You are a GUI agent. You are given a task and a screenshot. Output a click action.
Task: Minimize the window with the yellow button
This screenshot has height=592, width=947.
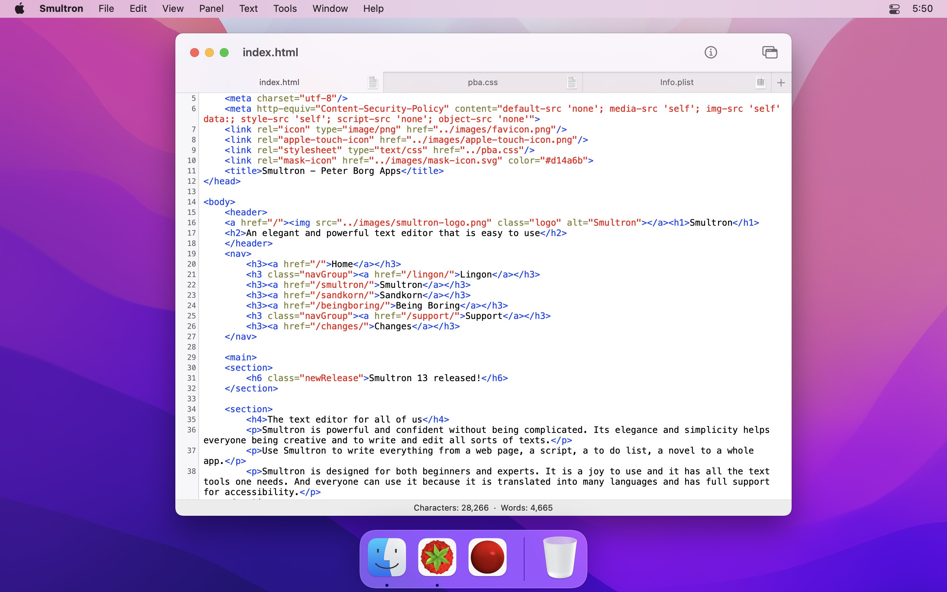coord(209,53)
